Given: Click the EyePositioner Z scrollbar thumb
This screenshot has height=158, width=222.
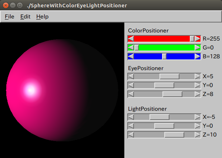Looking at the screenshot, I should pyautogui.click(x=172, y=94).
